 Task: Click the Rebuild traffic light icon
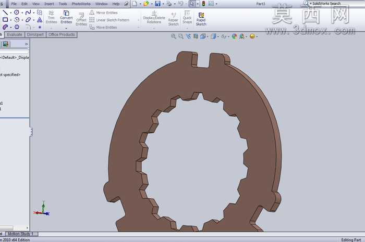(203, 4)
